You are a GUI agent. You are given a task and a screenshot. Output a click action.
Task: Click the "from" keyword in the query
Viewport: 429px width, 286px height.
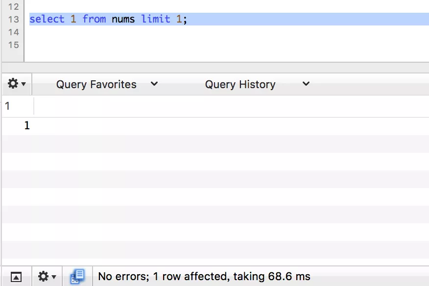point(94,20)
